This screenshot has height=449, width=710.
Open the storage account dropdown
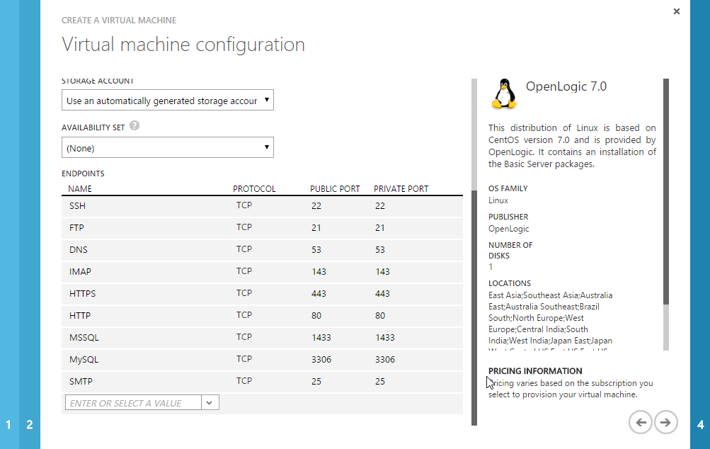click(x=168, y=101)
